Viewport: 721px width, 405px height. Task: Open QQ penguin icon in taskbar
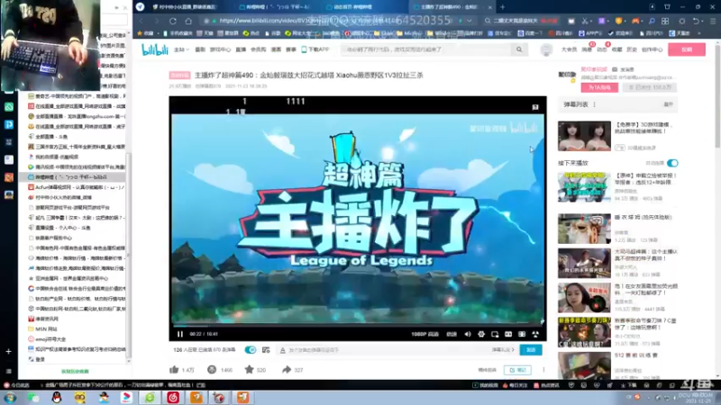tap(57, 398)
